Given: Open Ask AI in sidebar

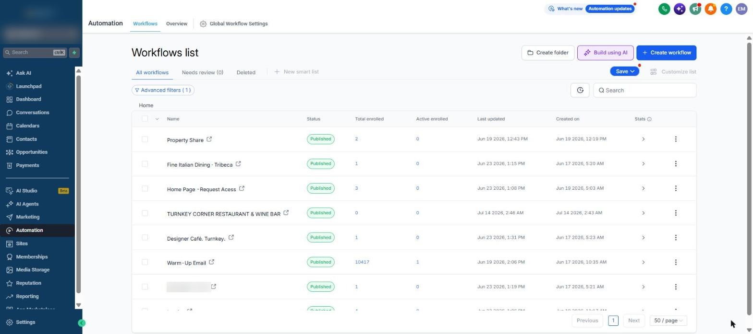Looking at the screenshot, I should click(24, 73).
